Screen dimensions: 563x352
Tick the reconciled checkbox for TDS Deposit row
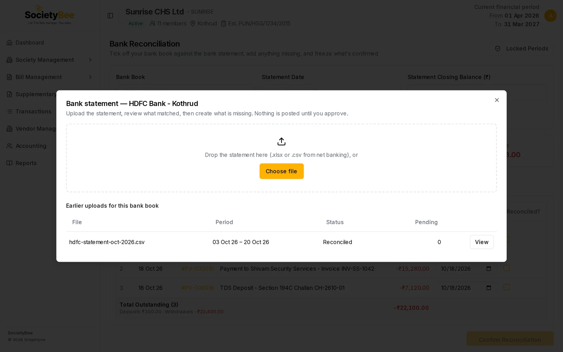pos(507,287)
